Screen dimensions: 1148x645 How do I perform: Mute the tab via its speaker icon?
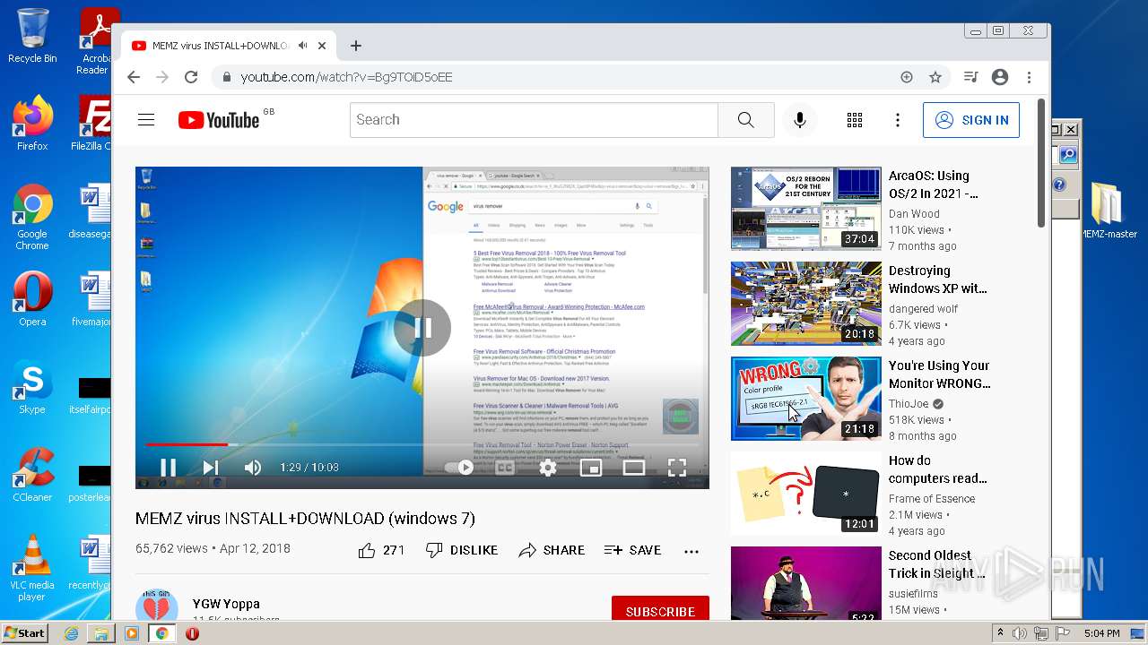(x=303, y=46)
